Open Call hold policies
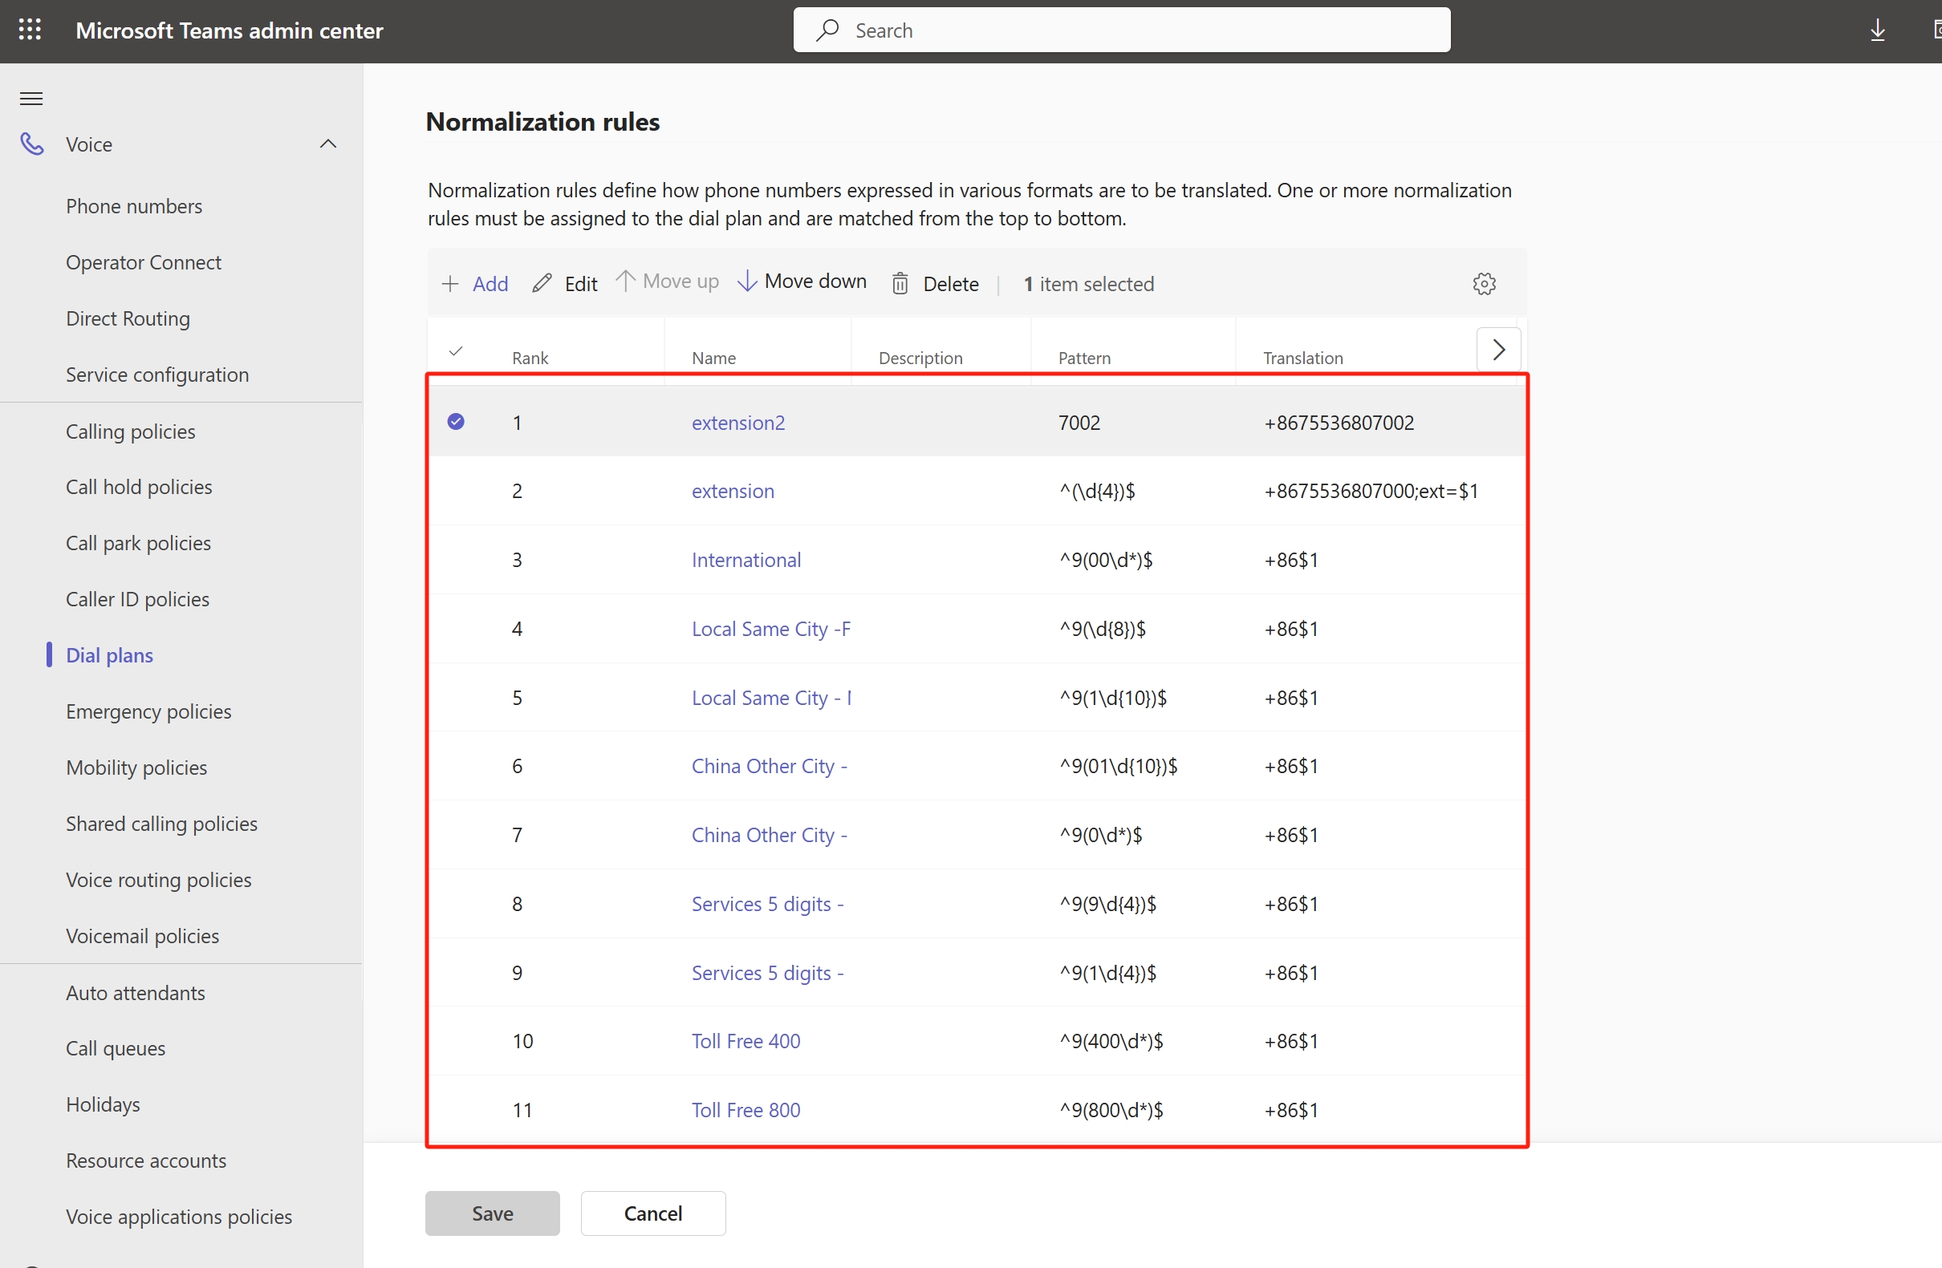Viewport: 1942px width, 1268px height. [139, 488]
